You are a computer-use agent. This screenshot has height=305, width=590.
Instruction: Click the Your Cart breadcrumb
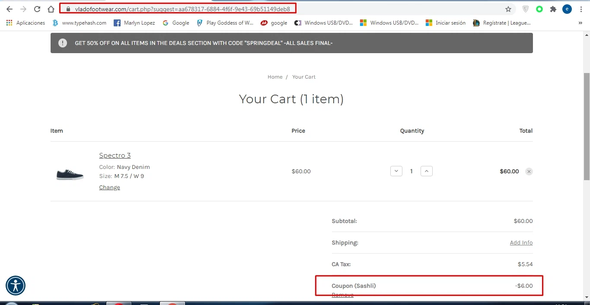tap(304, 77)
